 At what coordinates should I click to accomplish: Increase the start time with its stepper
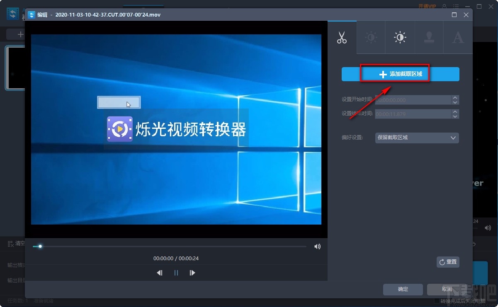[x=455, y=98]
